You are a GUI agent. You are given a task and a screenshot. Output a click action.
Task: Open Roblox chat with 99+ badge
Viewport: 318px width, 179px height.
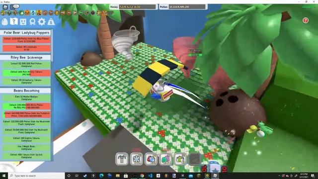point(14,7)
